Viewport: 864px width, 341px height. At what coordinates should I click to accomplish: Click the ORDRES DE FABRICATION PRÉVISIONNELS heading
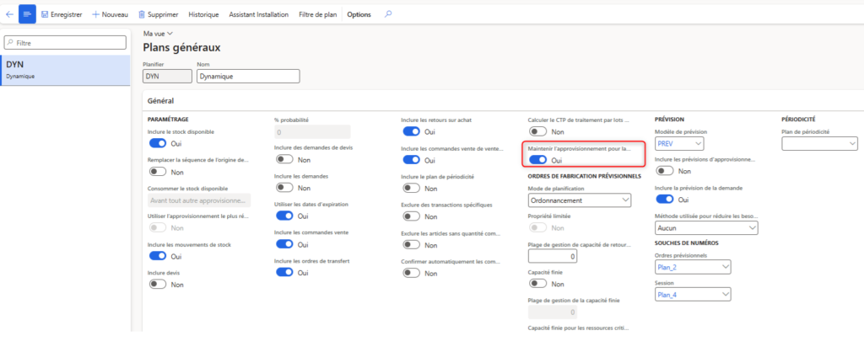[x=584, y=176]
